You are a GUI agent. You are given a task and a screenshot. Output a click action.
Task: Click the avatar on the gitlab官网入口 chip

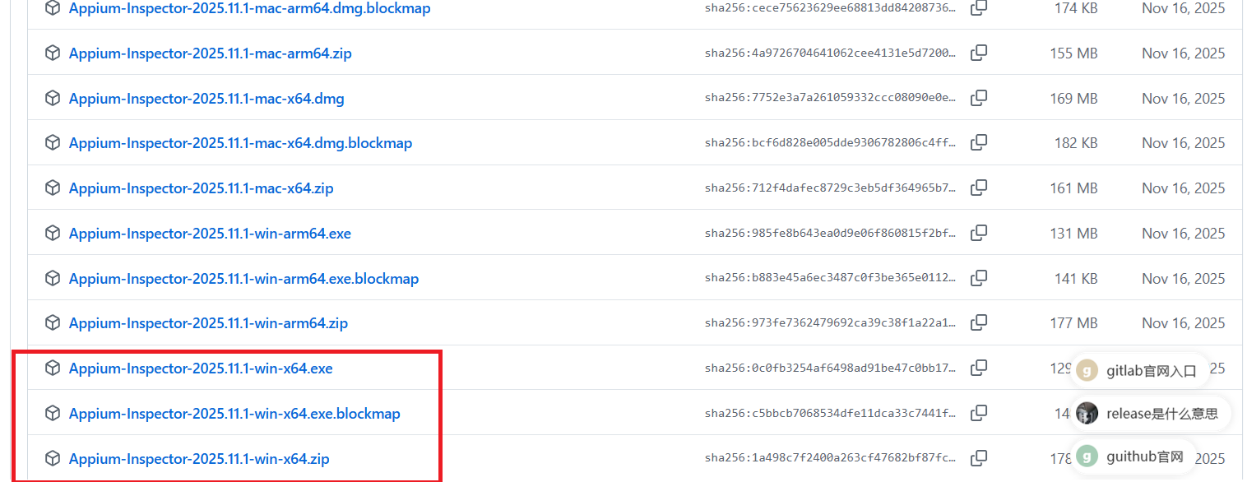coord(1087,371)
